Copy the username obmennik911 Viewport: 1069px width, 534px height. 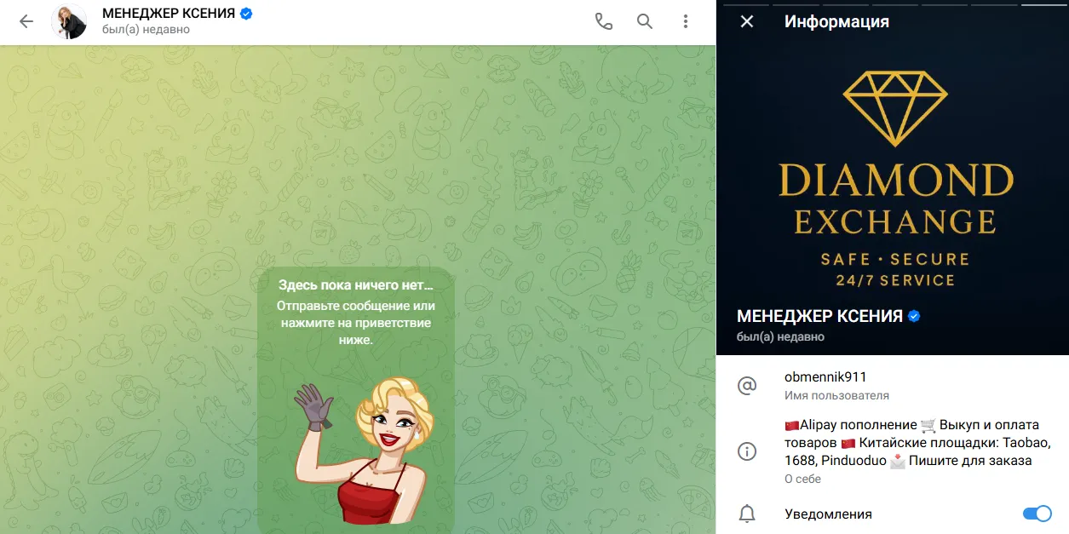pyautogui.click(x=825, y=377)
